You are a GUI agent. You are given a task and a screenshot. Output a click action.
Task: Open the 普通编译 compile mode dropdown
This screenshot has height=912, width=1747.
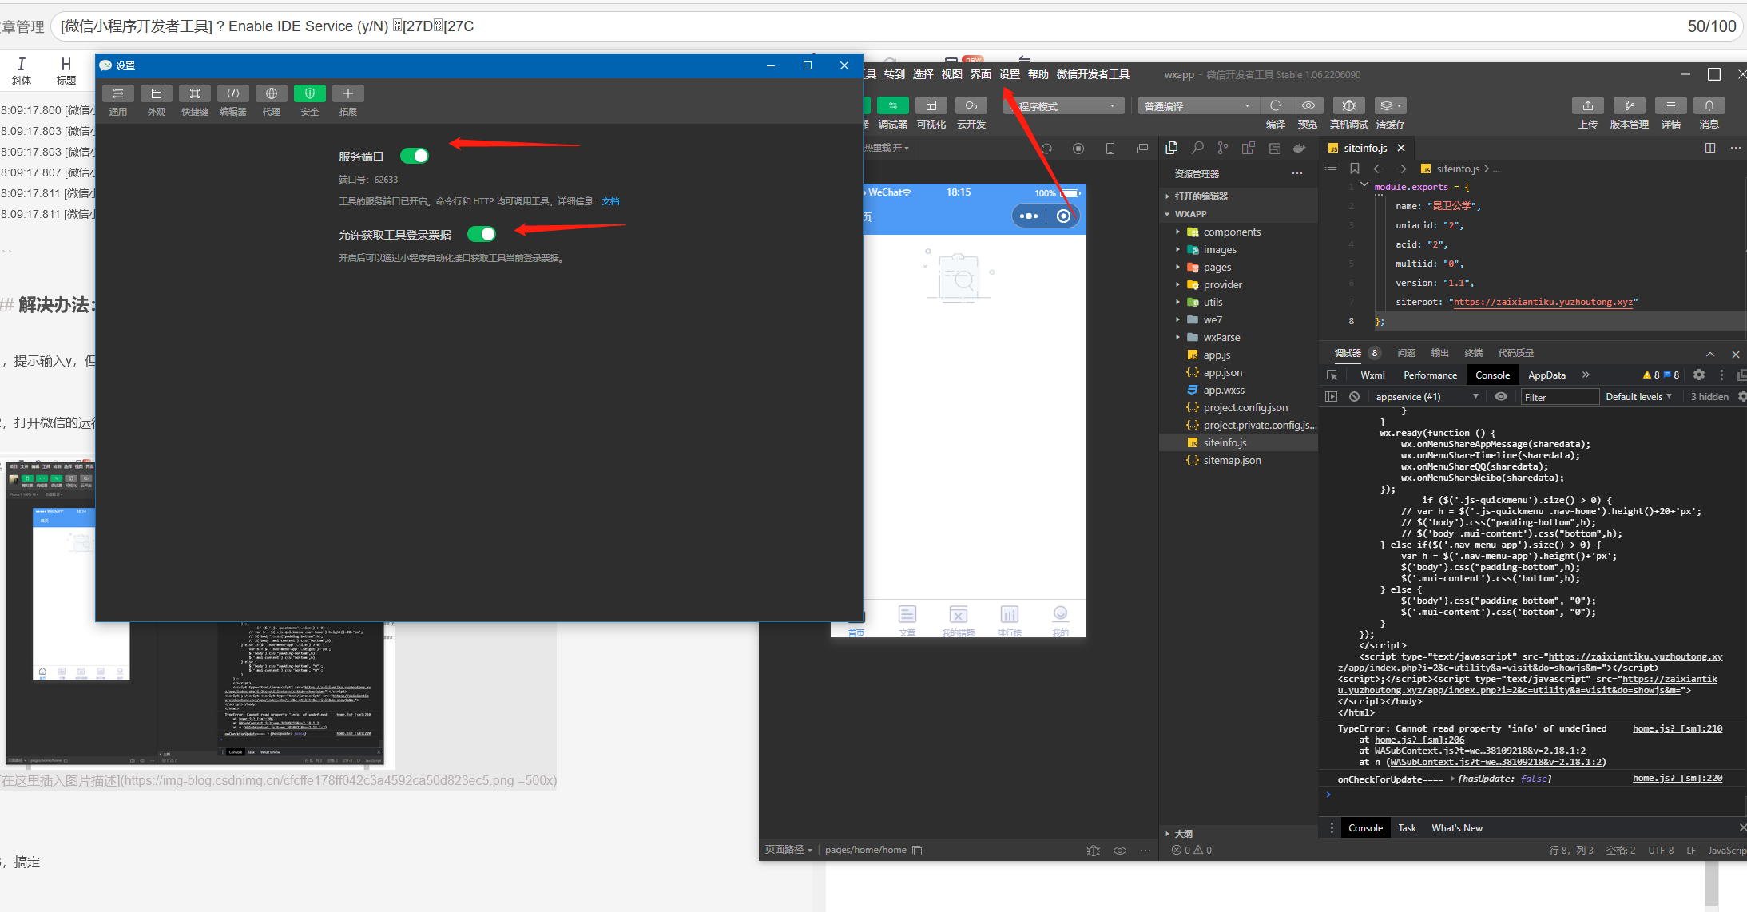(1198, 106)
